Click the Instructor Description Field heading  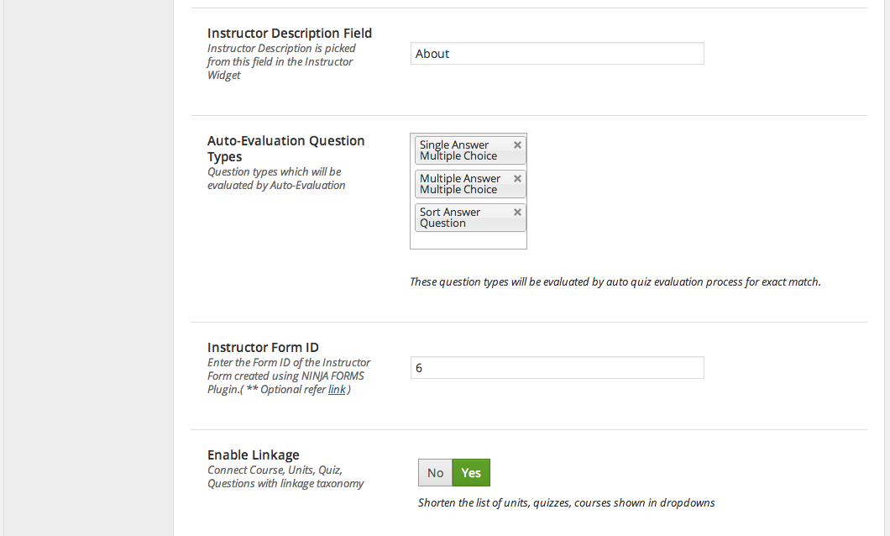click(290, 34)
